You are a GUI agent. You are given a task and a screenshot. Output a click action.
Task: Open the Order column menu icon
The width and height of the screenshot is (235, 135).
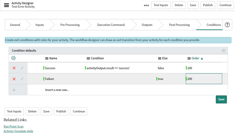(x=189, y=58)
